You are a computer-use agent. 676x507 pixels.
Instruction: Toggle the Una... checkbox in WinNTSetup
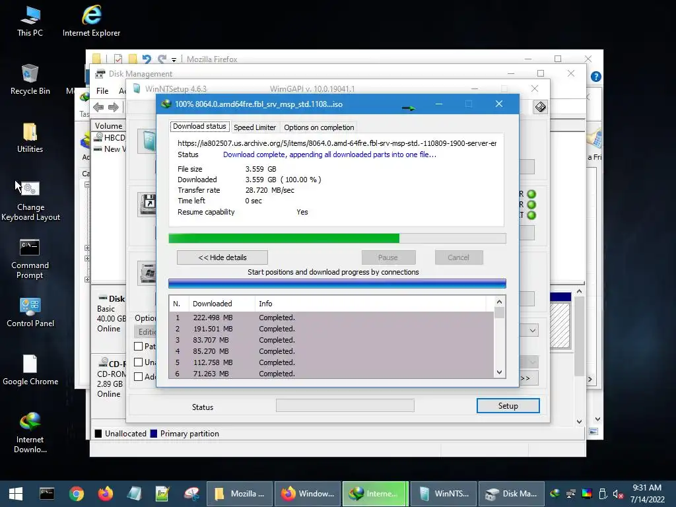(139, 362)
